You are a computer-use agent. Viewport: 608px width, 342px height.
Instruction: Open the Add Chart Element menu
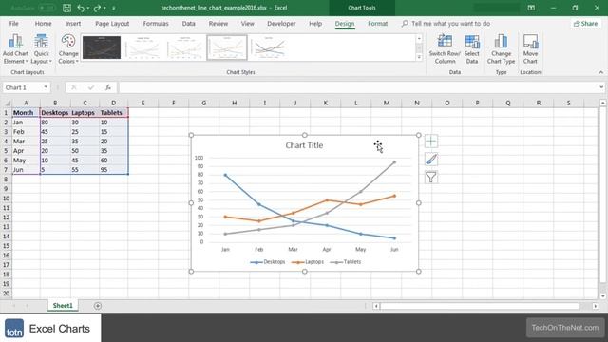[x=15, y=49]
